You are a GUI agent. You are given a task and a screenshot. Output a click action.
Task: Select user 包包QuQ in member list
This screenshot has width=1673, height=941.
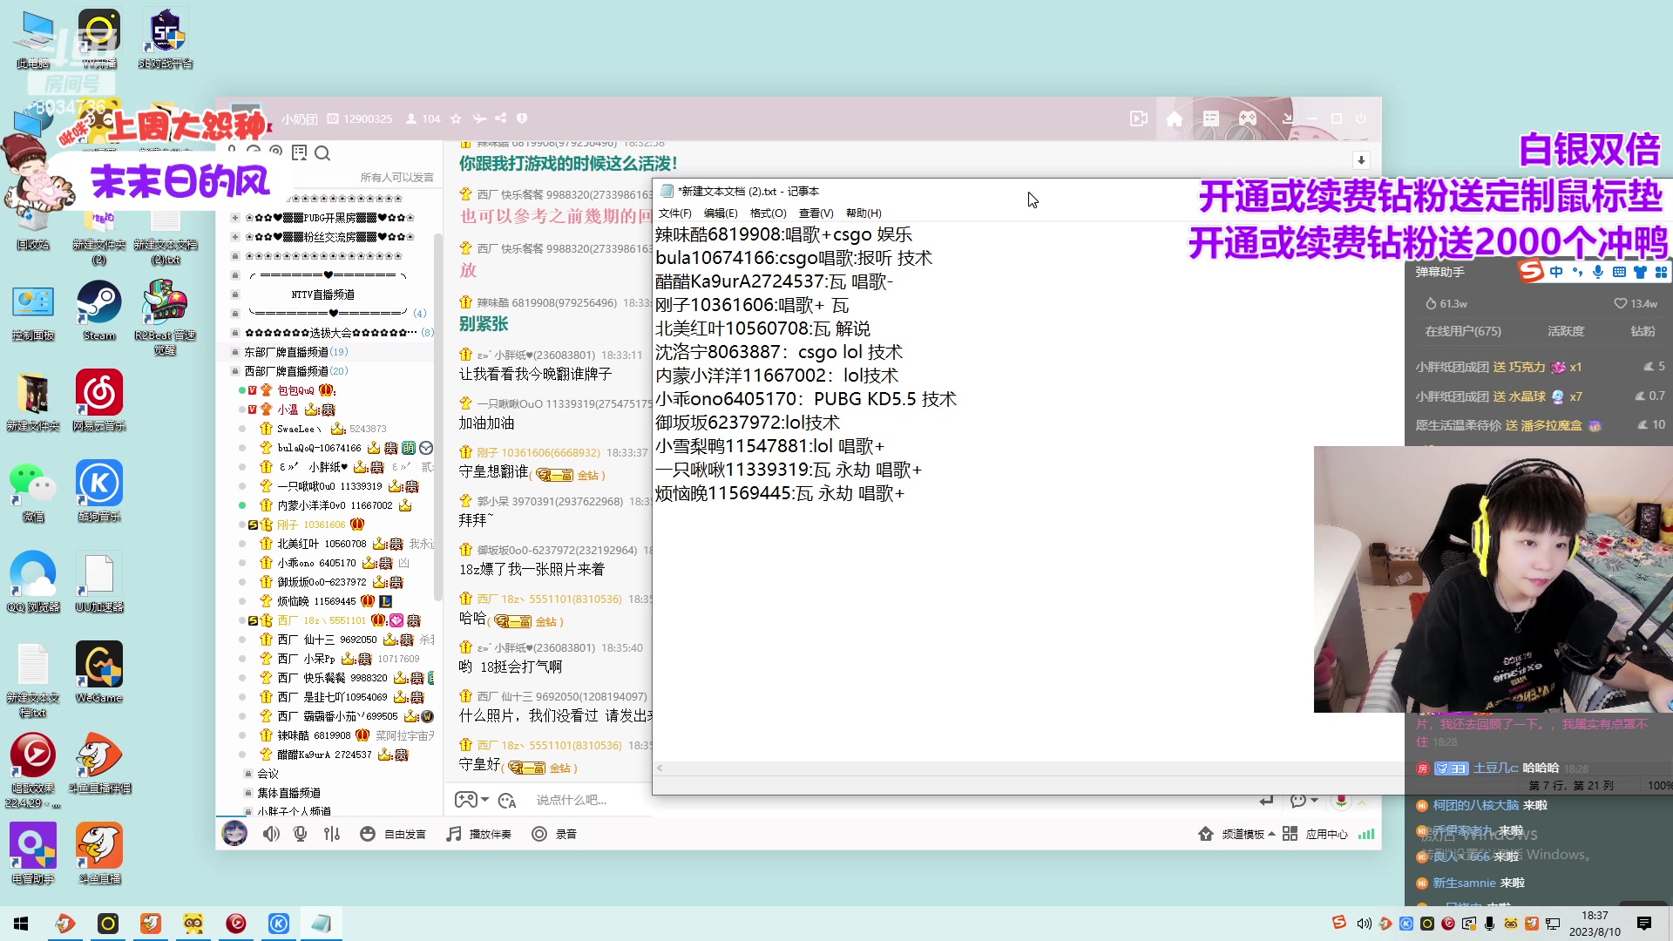(x=296, y=390)
